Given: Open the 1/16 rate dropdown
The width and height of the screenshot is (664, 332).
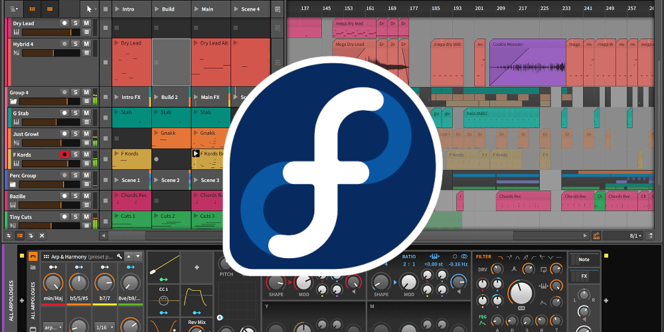Looking at the screenshot, I should click(104, 327).
